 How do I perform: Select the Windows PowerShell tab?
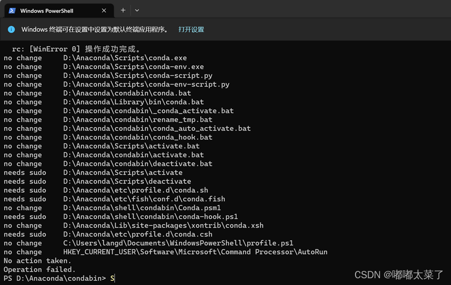click(x=59, y=10)
